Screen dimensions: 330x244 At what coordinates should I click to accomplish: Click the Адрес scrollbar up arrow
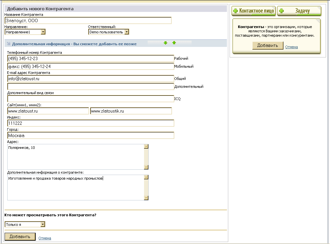[146, 146]
